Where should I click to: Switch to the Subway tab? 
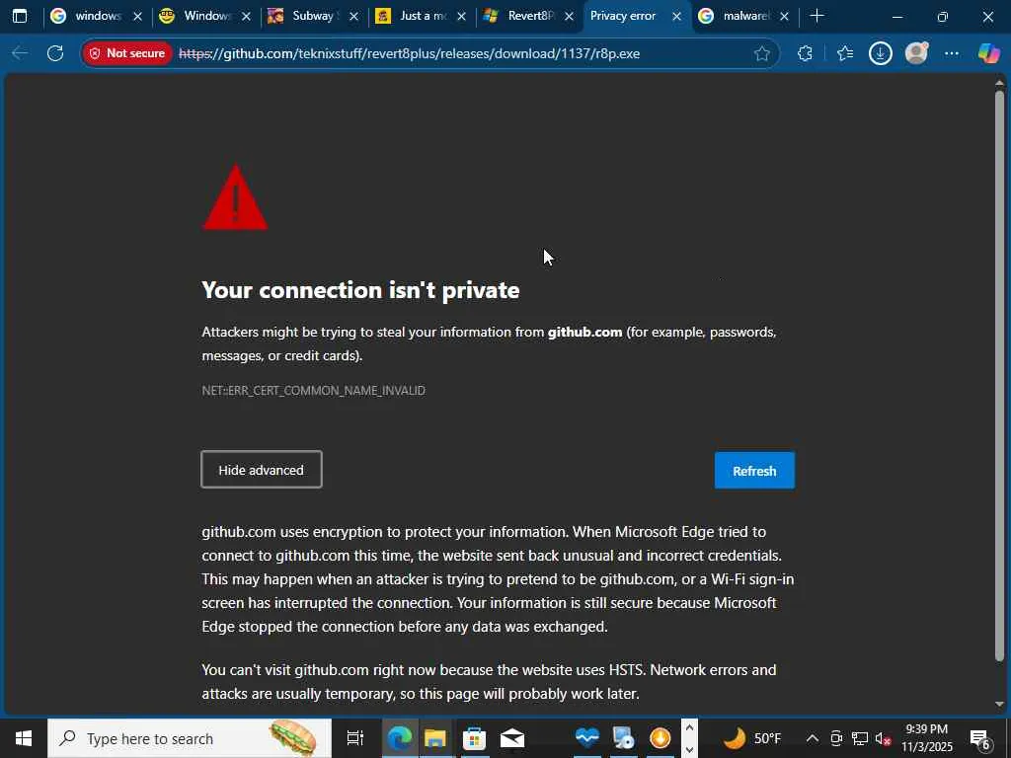304,16
